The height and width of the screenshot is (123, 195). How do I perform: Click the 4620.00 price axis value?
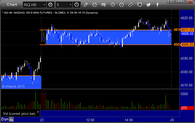[187, 18]
